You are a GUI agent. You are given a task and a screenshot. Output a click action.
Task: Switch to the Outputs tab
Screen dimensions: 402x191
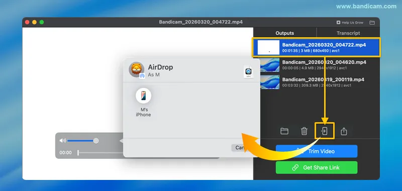[284, 33]
